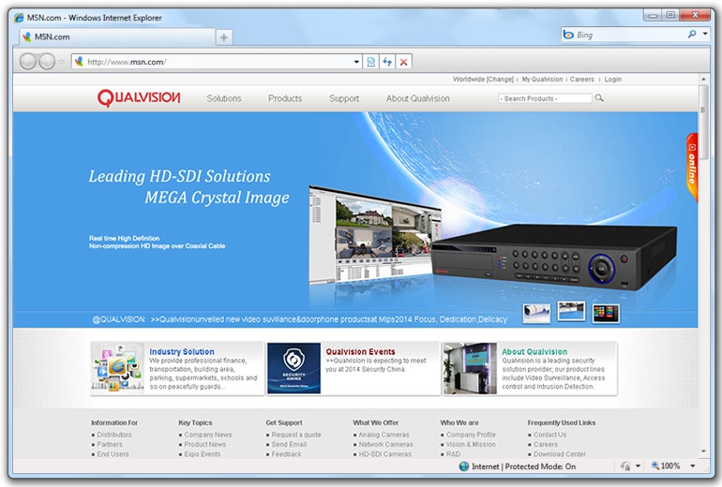Click status bar security icon
The image size is (722, 487).
(625, 466)
